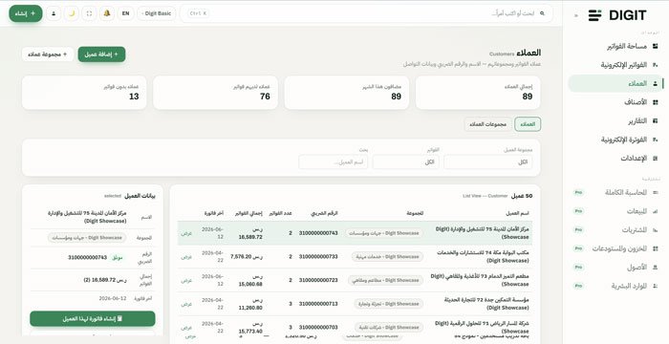
Task: Click اسم العميل (customer name) column header
Action: [x=517, y=213]
